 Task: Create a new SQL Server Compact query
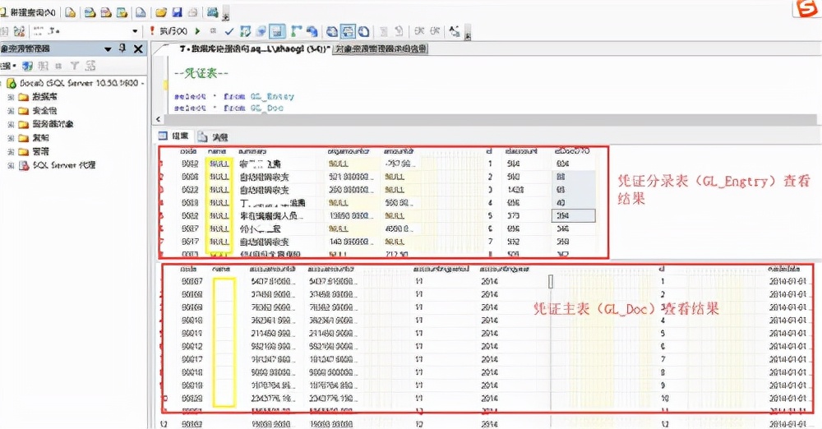coord(141,12)
